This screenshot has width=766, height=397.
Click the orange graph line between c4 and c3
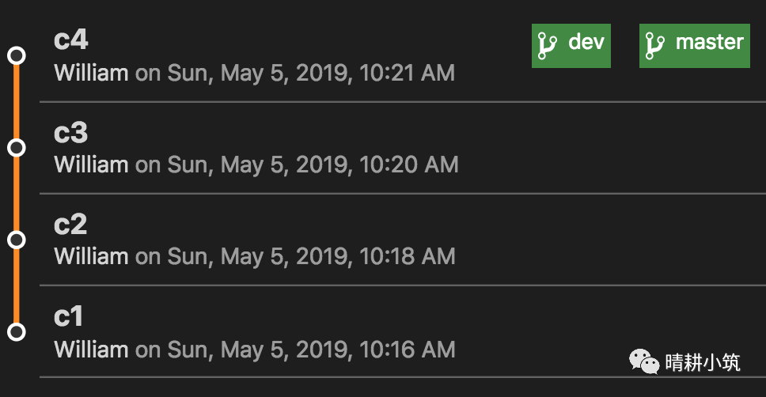click(x=16, y=101)
